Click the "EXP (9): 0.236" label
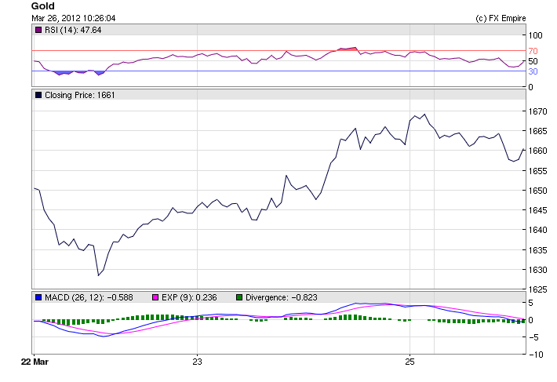Screen dimensions: 557x382 point(189,297)
